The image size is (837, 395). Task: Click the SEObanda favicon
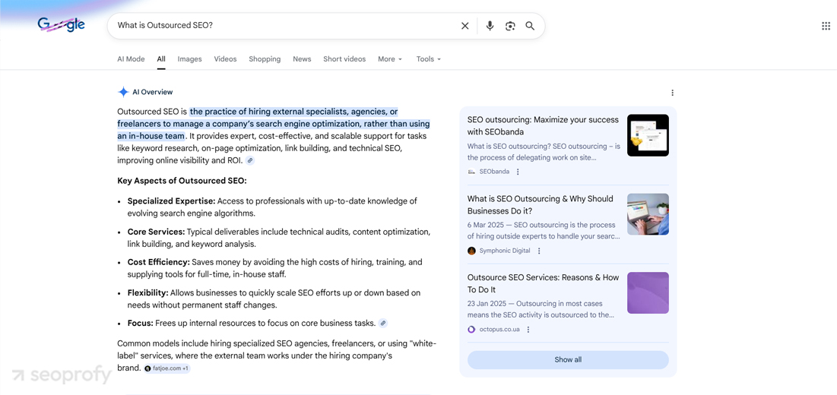point(471,172)
